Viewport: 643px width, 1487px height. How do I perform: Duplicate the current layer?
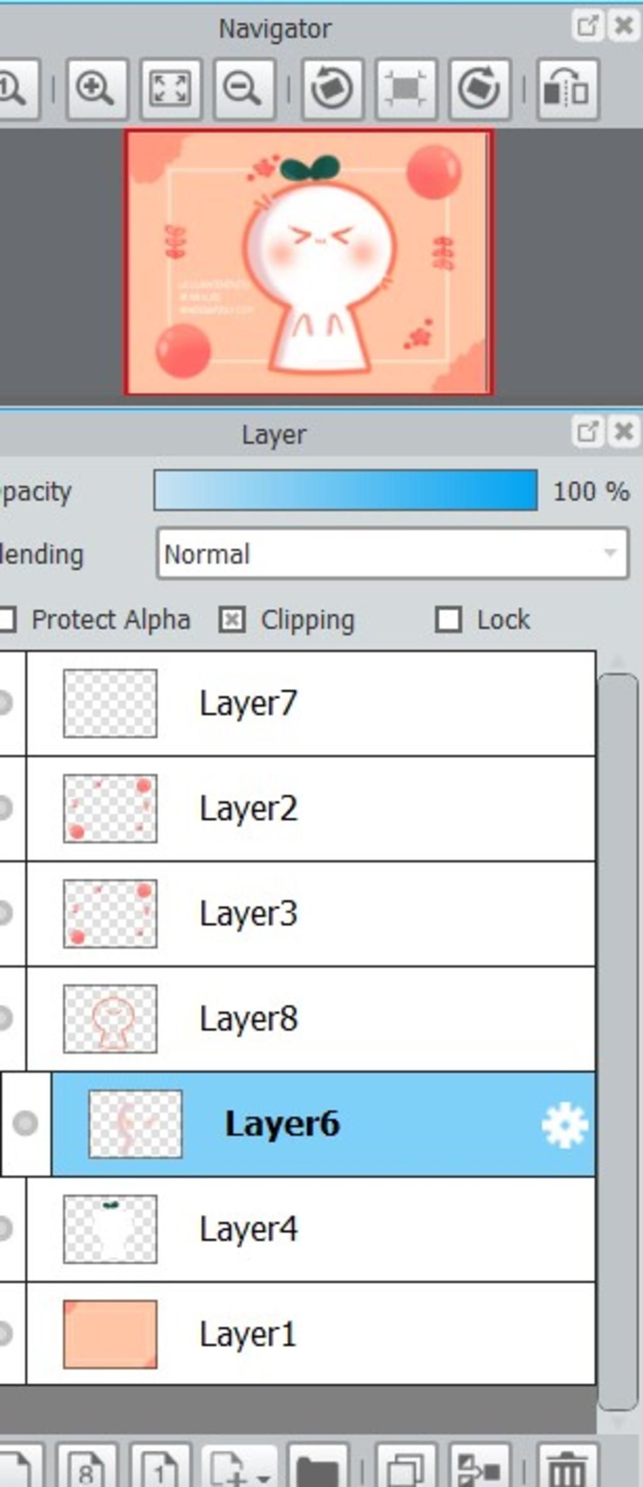tap(405, 1467)
